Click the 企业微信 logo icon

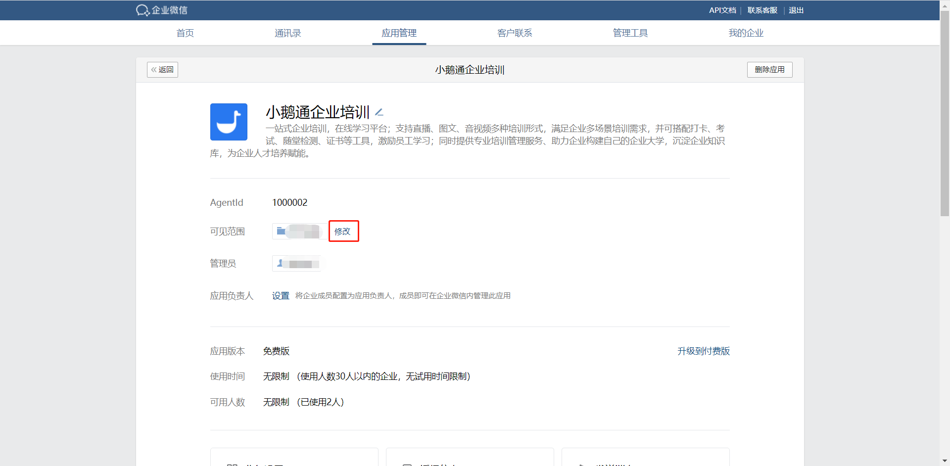[142, 10]
